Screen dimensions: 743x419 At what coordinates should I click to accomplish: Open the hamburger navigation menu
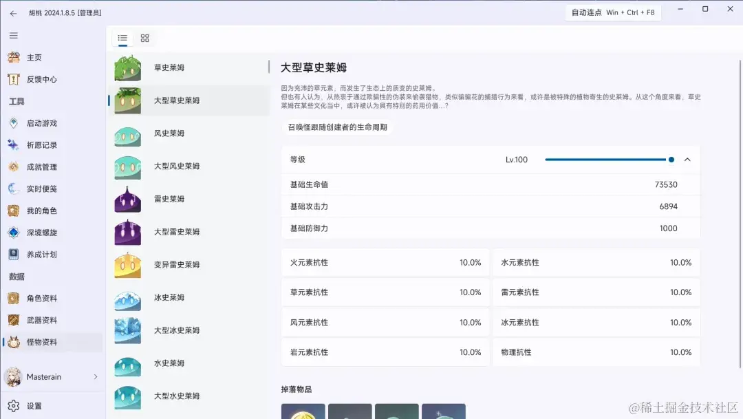tap(14, 35)
